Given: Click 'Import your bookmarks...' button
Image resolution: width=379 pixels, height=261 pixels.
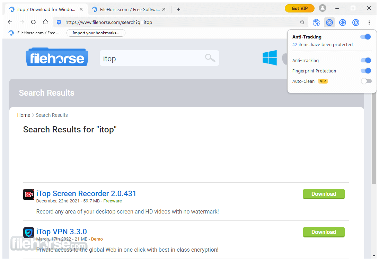Looking at the screenshot, I should coord(96,33).
